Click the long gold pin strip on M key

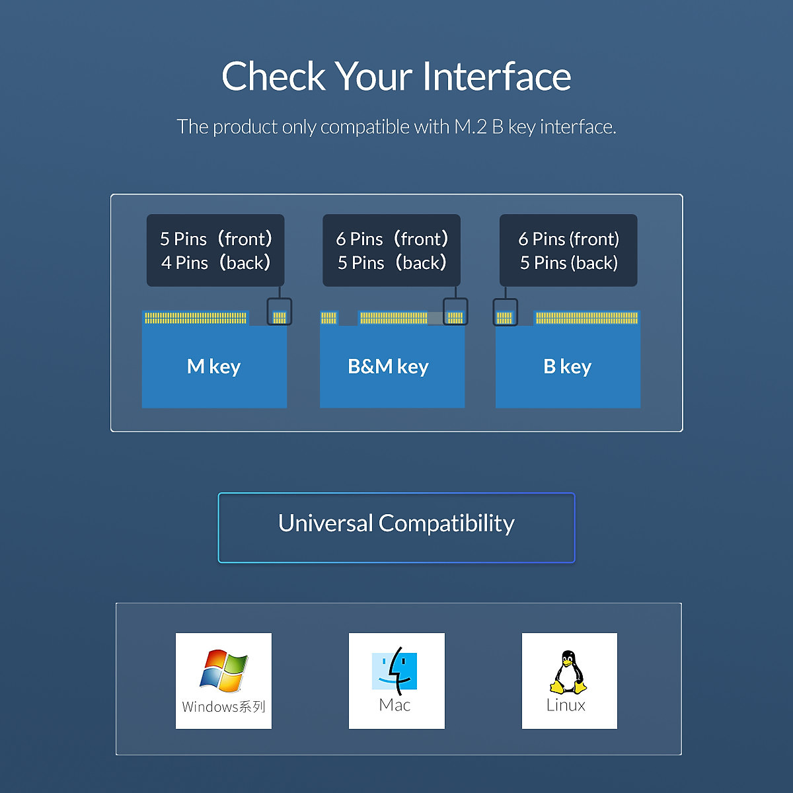196,318
